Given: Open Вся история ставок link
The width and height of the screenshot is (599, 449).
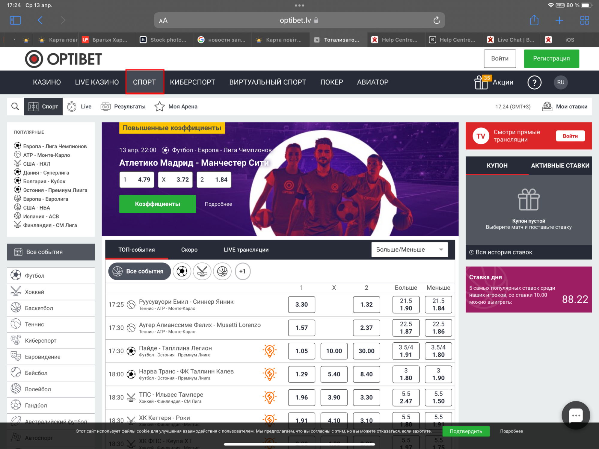Looking at the screenshot, I should coord(501,252).
